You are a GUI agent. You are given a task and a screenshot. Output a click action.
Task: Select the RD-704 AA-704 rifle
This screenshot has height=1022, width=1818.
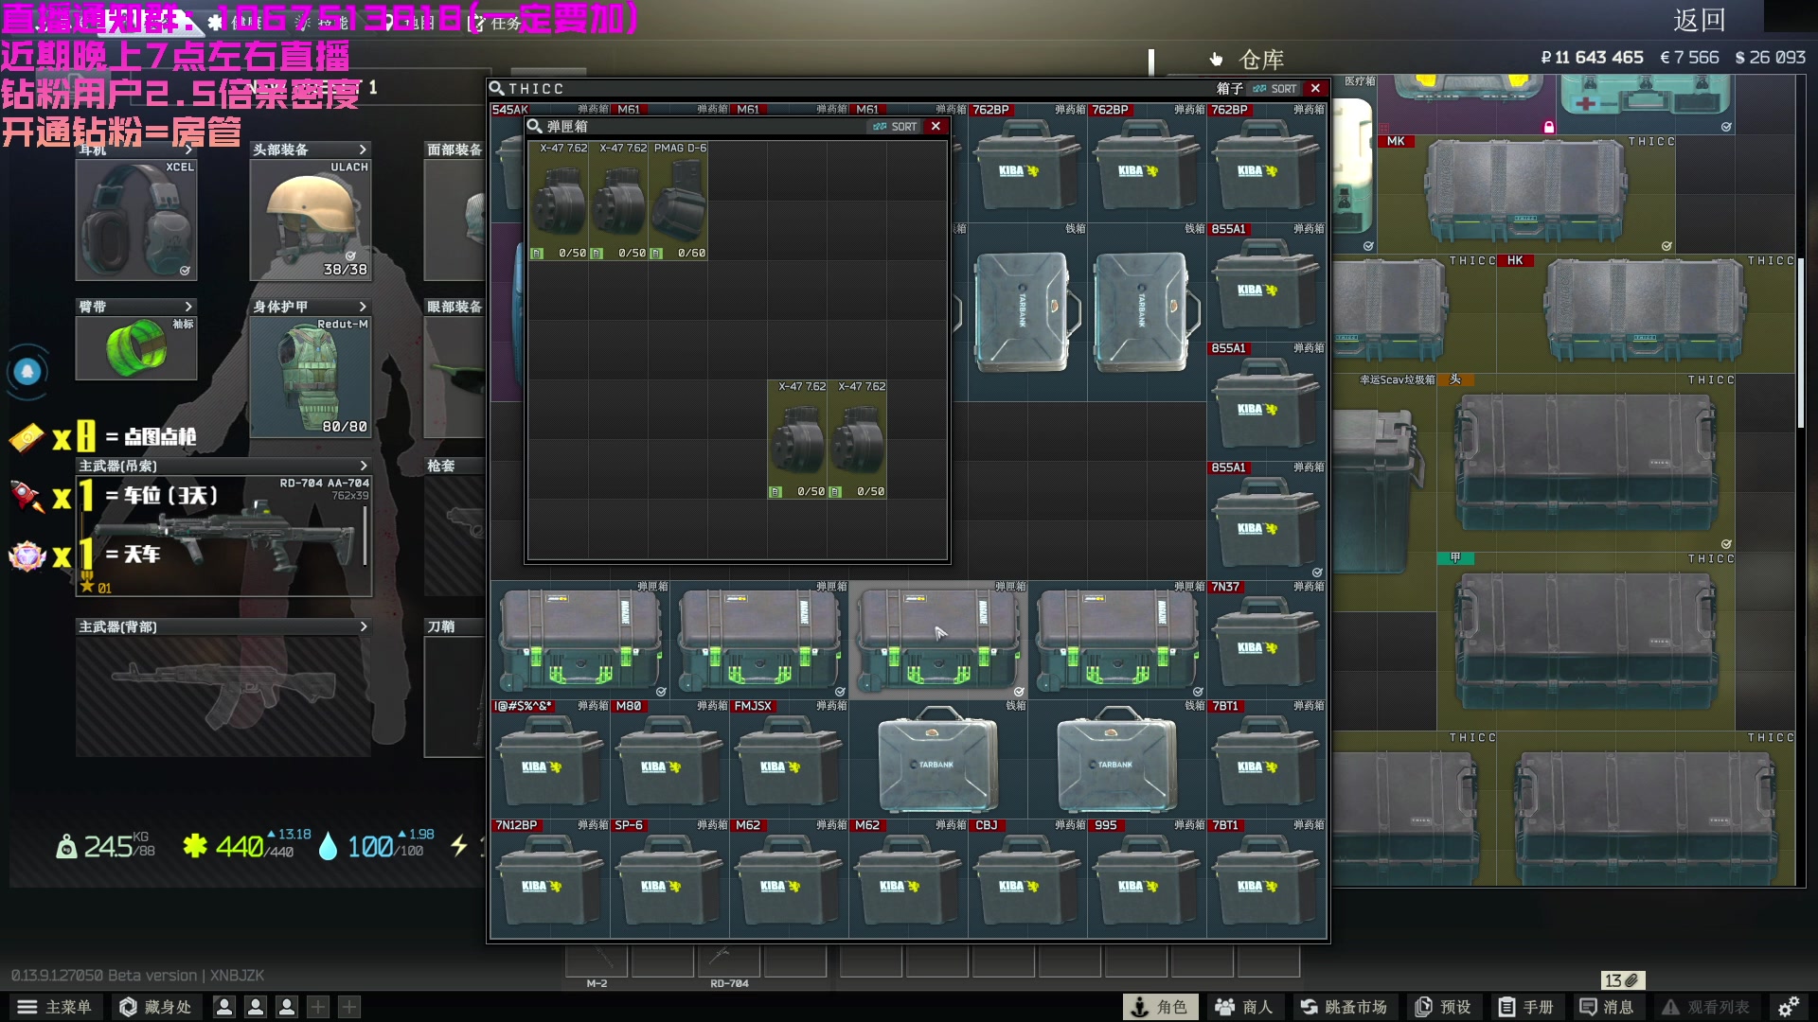pyautogui.click(x=224, y=536)
